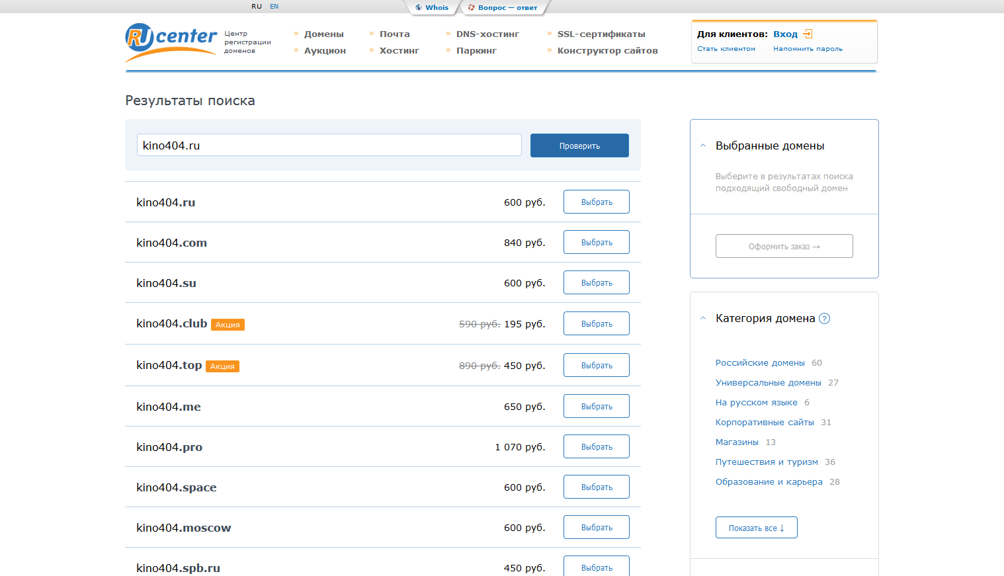Select kino404.spb.ru with Выбрать button
Viewport: 1004px width, 576px height.
597,566
